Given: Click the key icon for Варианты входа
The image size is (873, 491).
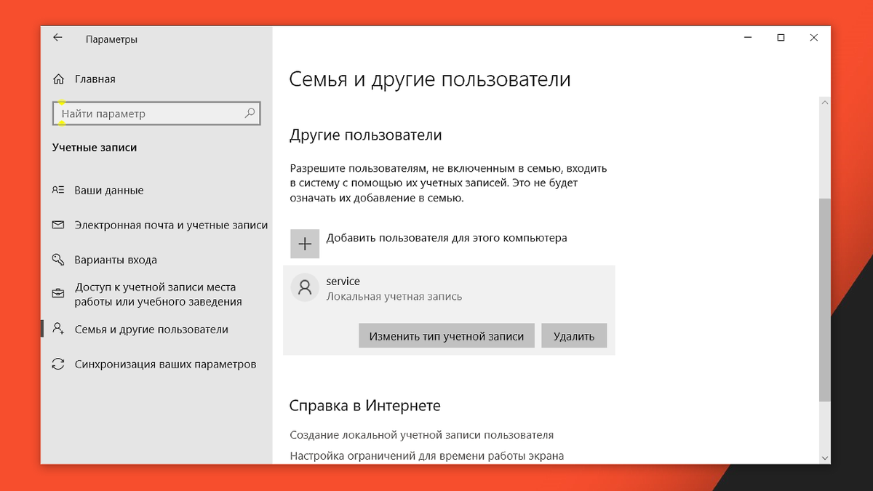Looking at the screenshot, I should click(x=58, y=260).
